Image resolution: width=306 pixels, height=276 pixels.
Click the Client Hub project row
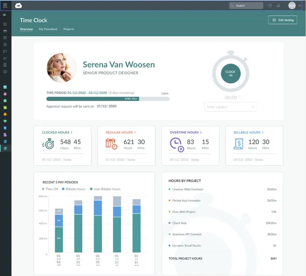coord(223,223)
